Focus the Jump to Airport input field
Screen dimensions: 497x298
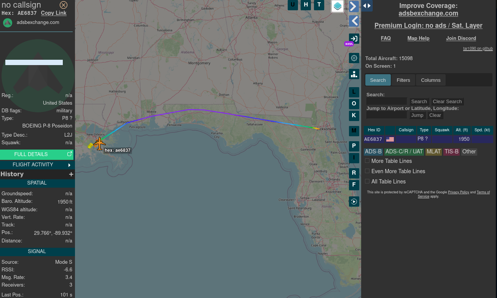tap(387, 115)
